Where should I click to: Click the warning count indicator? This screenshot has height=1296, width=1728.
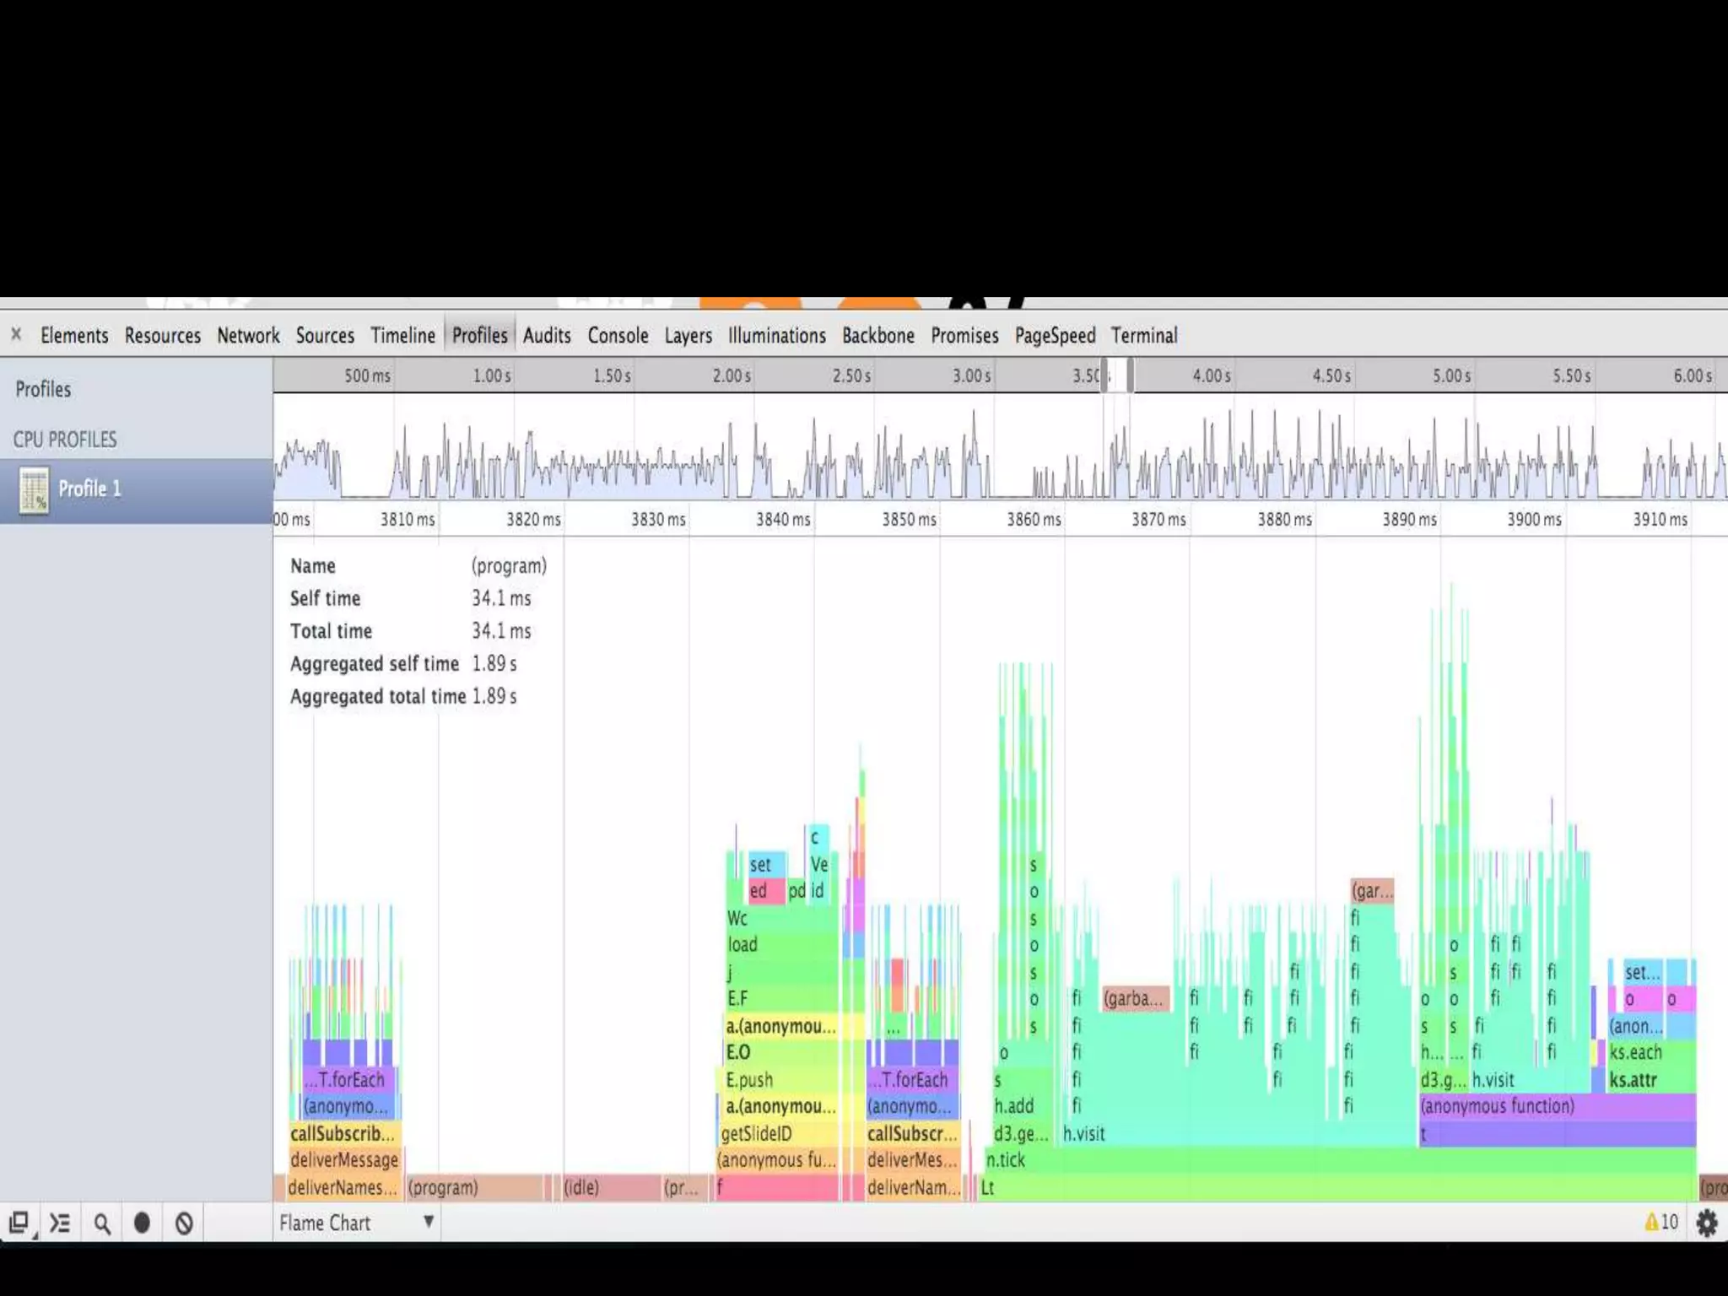coord(1660,1222)
